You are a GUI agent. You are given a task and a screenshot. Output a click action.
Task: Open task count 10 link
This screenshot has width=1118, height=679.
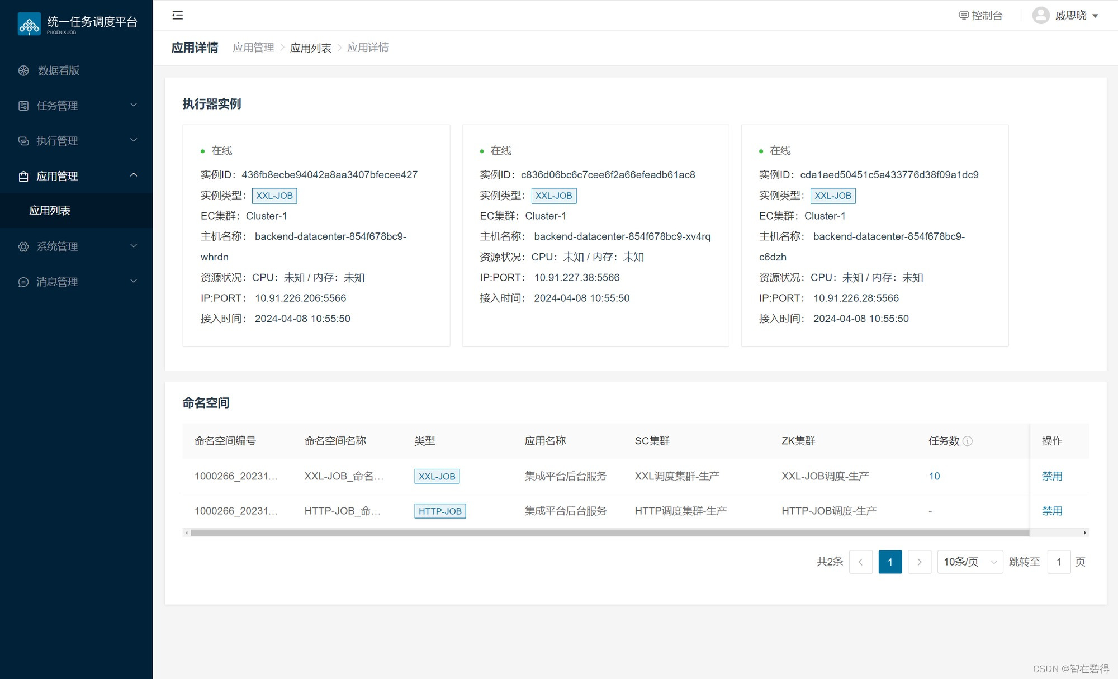[x=934, y=476]
